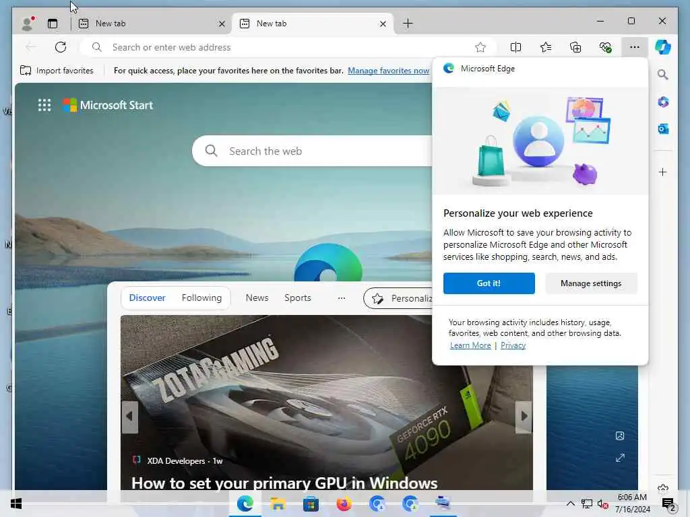Viewport: 690px width, 517px height.
Task: Click the Personalize feed button
Action: click(398, 298)
